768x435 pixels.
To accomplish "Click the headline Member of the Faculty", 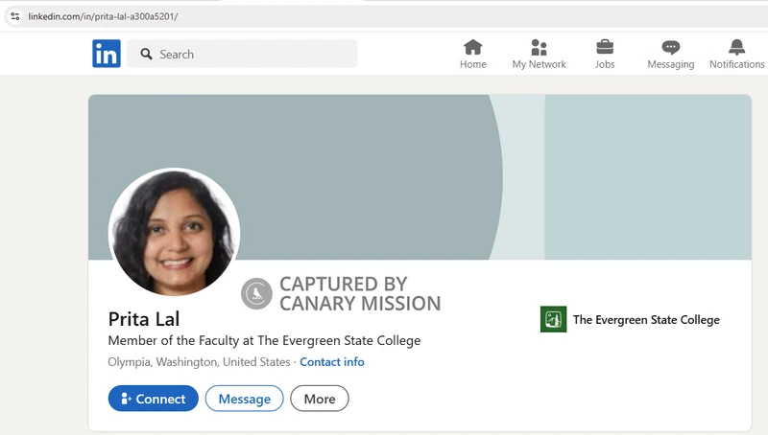I will pyautogui.click(x=265, y=341).
